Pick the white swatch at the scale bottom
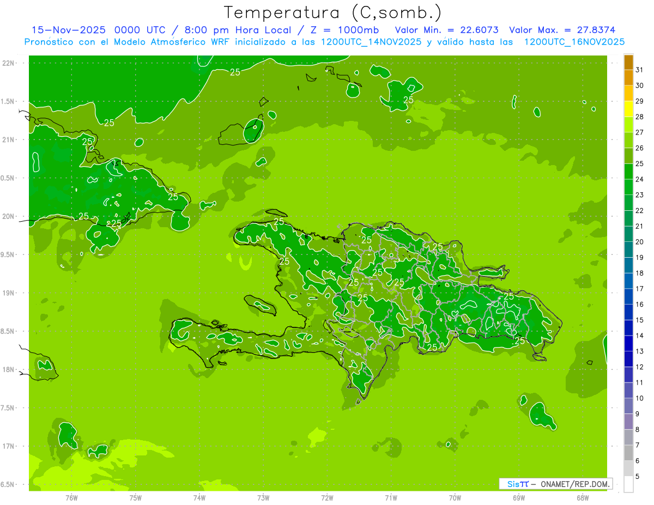This screenshot has width=654, height=505. coord(628,484)
